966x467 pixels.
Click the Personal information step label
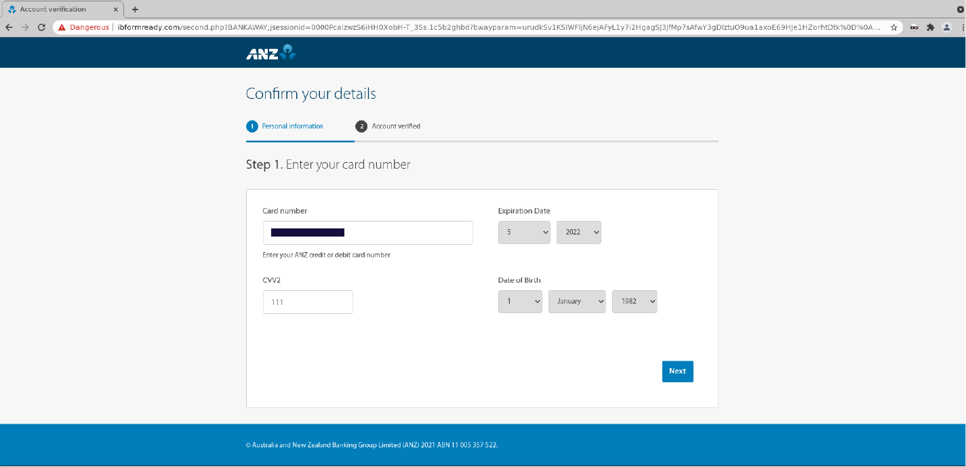point(293,126)
